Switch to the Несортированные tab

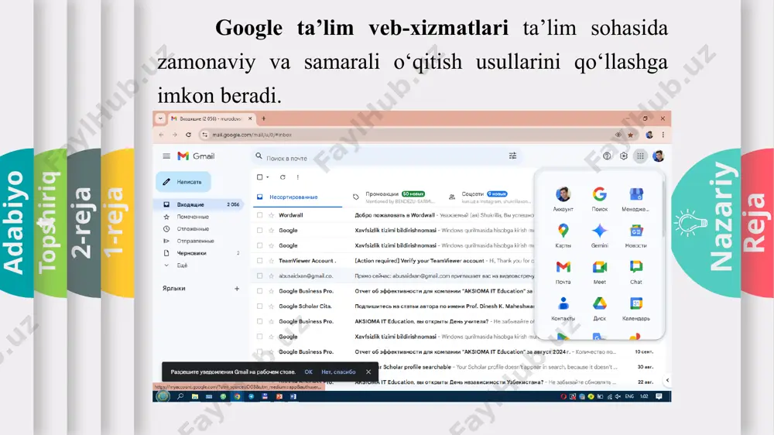[296, 197]
